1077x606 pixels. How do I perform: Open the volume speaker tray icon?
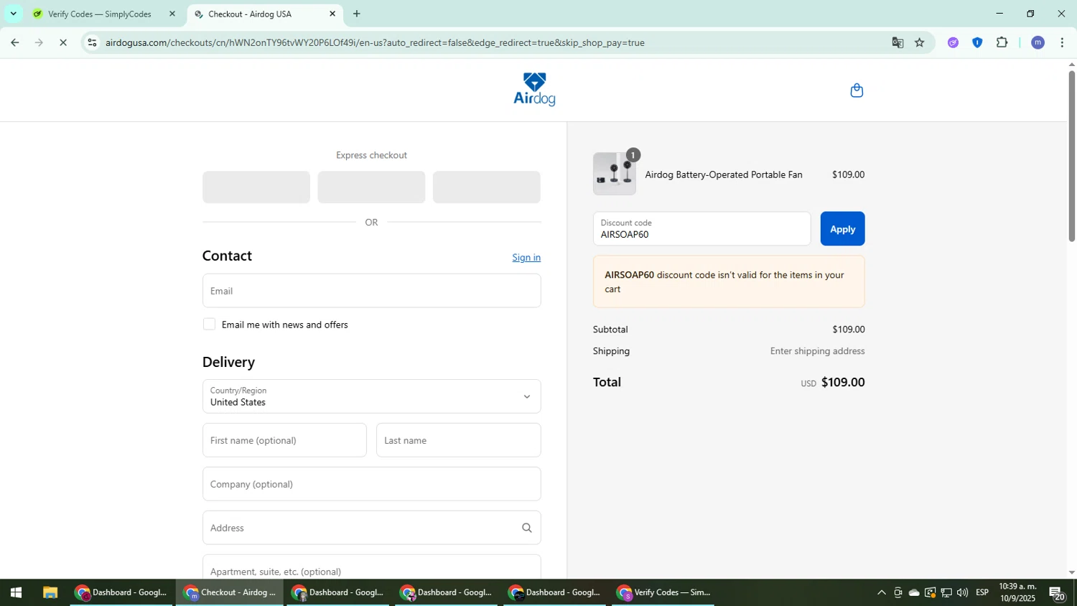[962, 592]
